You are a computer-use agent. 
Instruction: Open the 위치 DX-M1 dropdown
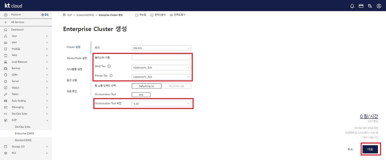point(161,48)
